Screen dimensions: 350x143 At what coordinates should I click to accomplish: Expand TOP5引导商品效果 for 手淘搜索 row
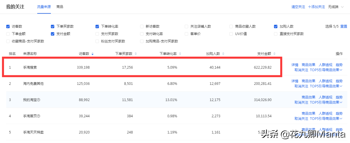click(326, 70)
